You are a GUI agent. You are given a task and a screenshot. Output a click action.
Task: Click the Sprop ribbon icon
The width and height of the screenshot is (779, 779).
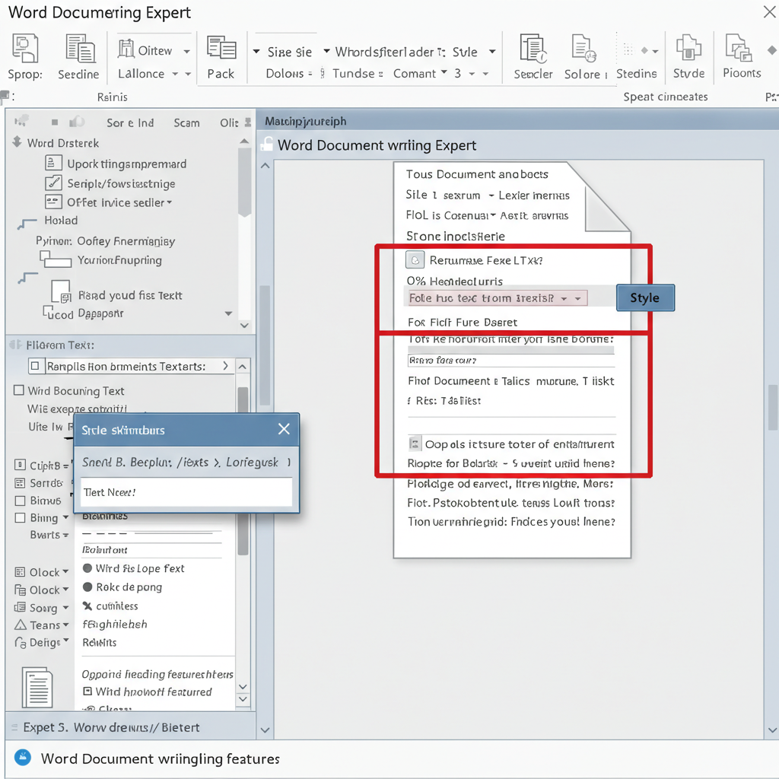tap(25, 48)
